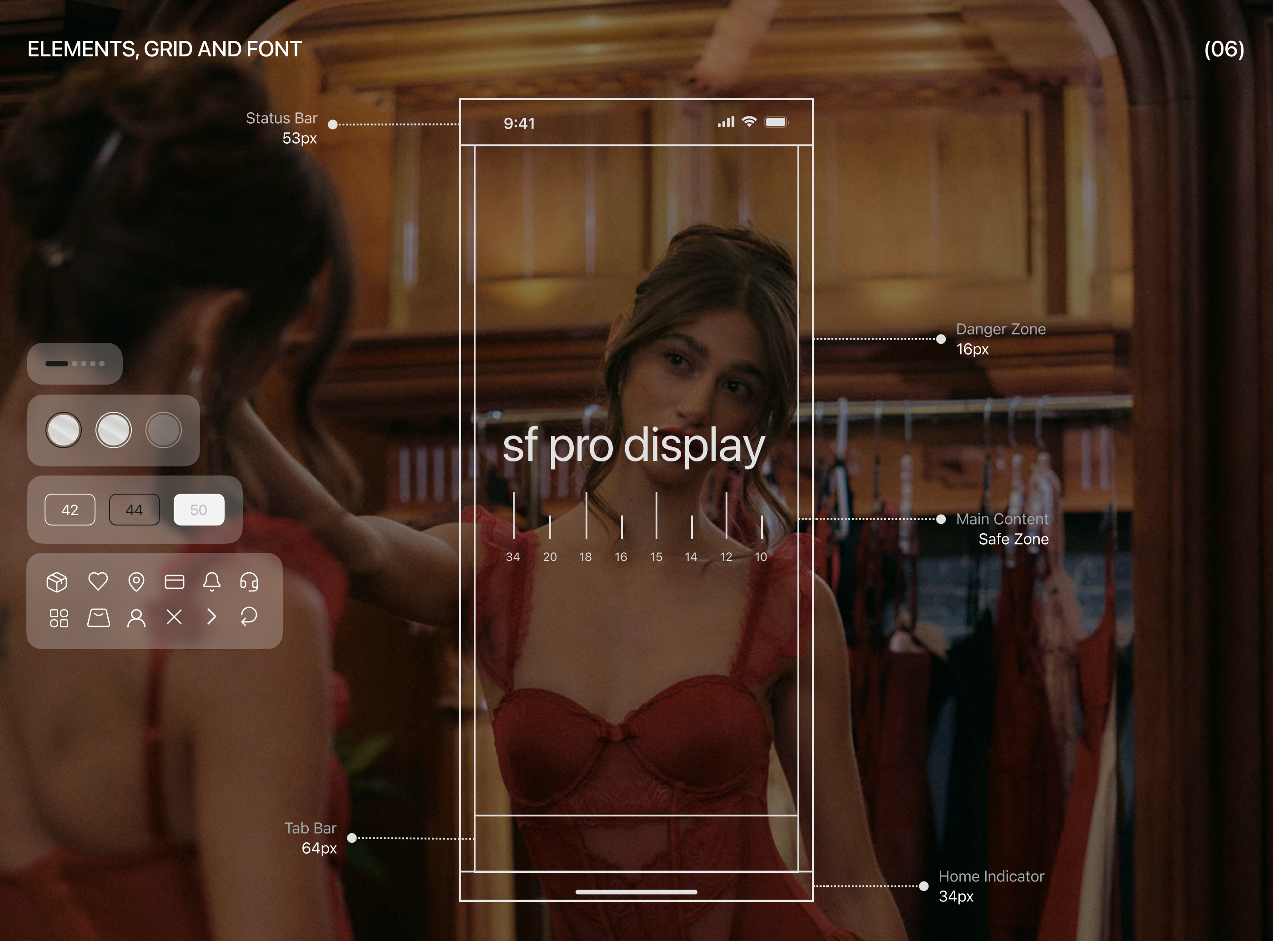Click the headset support icon
Image resolution: width=1273 pixels, height=941 pixels.
250,581
